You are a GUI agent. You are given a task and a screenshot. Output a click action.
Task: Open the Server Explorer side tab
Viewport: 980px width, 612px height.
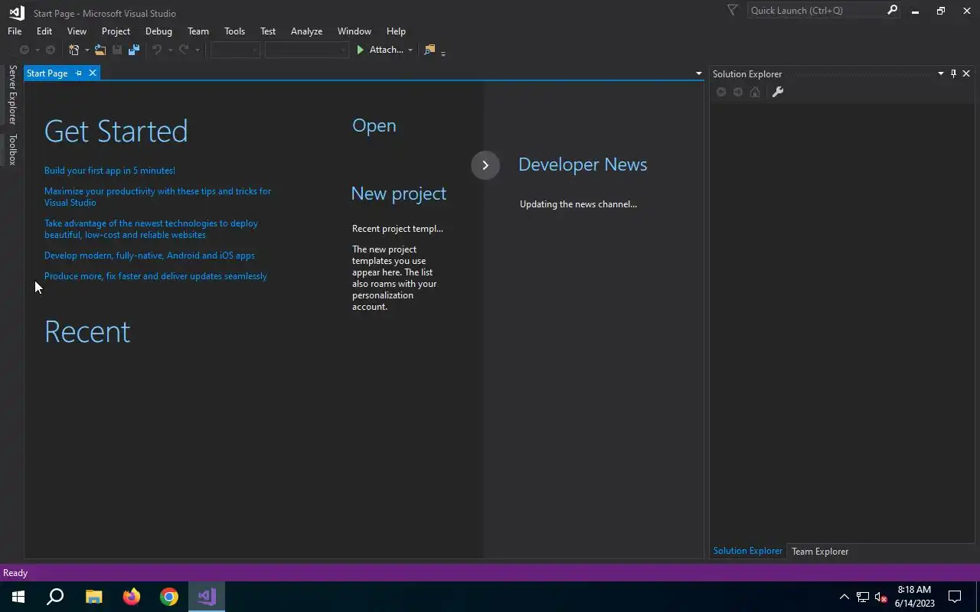(x=12, y=95)
